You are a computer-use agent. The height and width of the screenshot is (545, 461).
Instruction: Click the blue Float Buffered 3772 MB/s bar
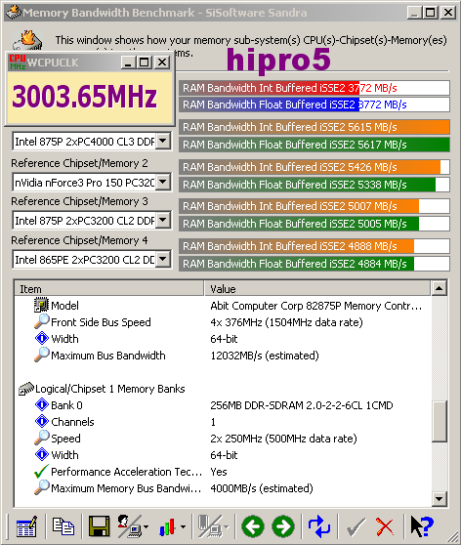[314, 105]
